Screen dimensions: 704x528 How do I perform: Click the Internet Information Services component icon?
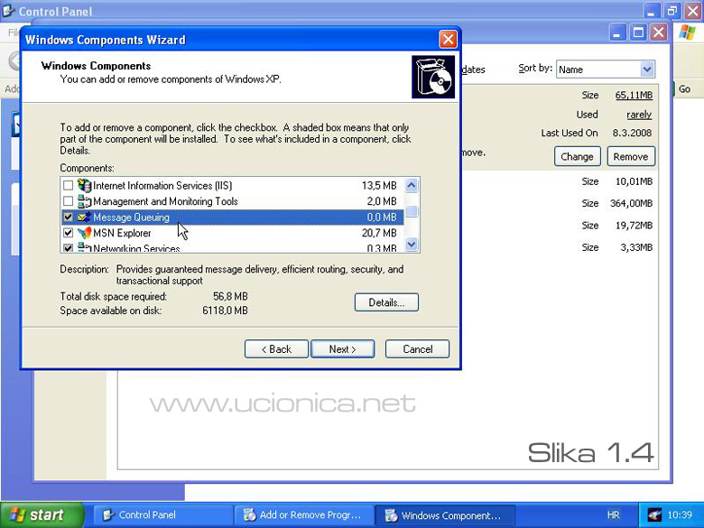(84, 185)
